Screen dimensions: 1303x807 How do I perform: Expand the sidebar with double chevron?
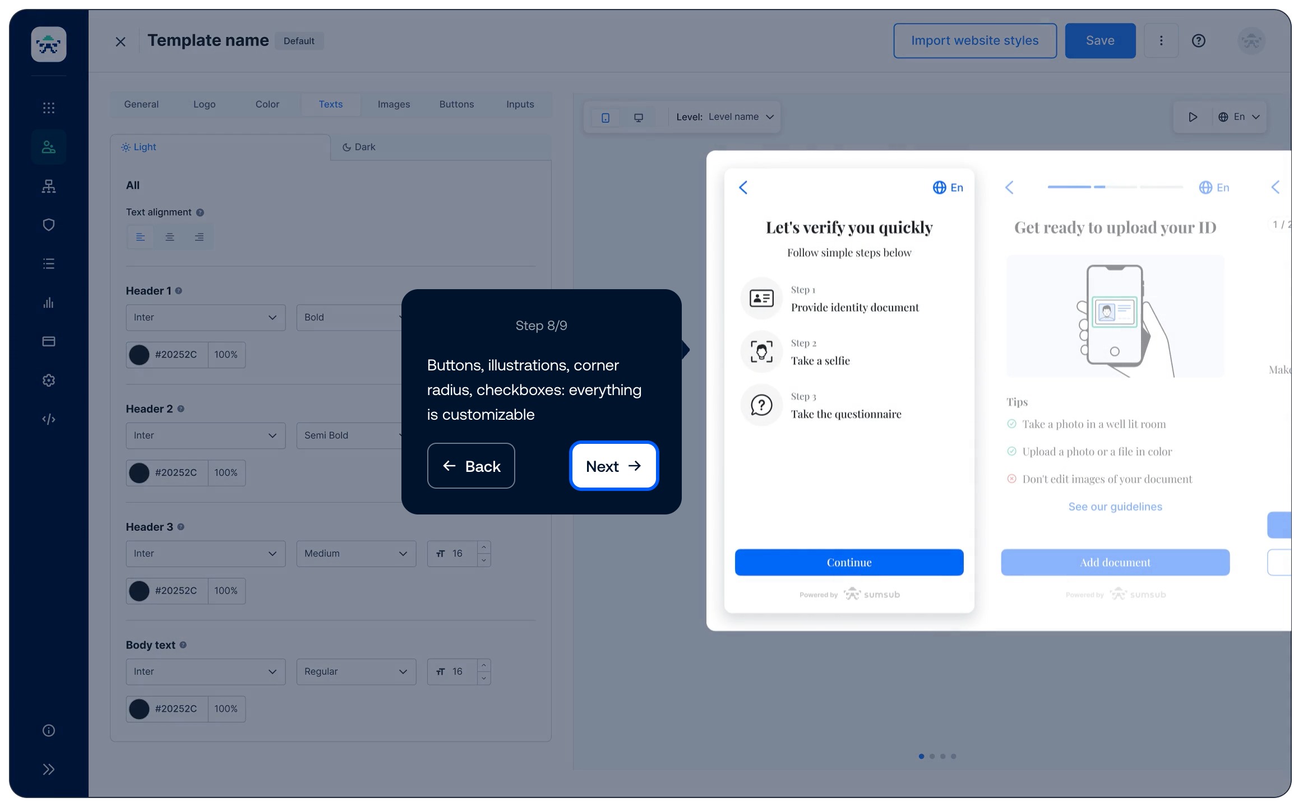(49, 769)
